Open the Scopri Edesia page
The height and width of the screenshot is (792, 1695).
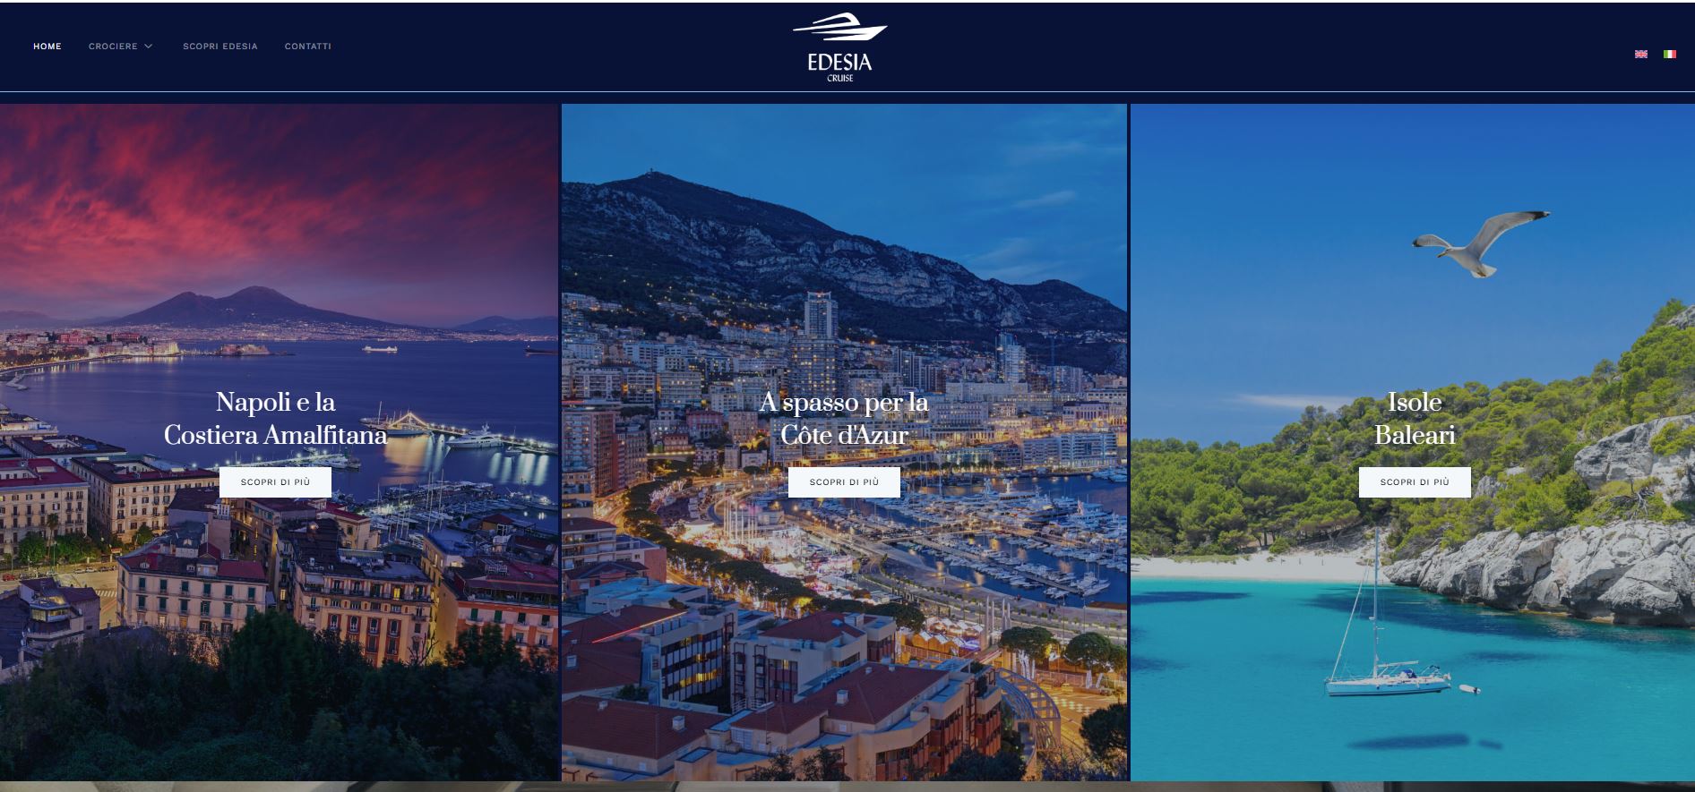[x=219, y=47]
